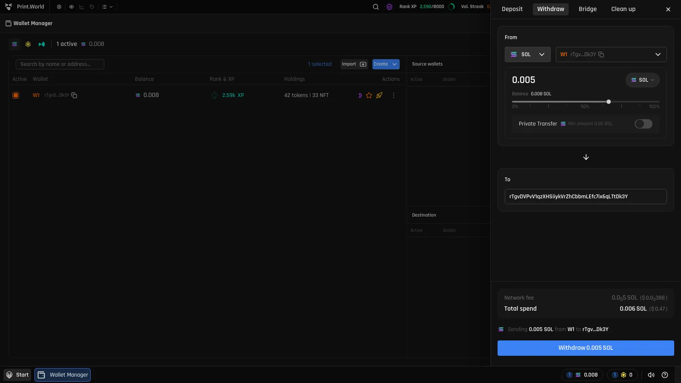Select the Withdraw tab

click(551, 9)
